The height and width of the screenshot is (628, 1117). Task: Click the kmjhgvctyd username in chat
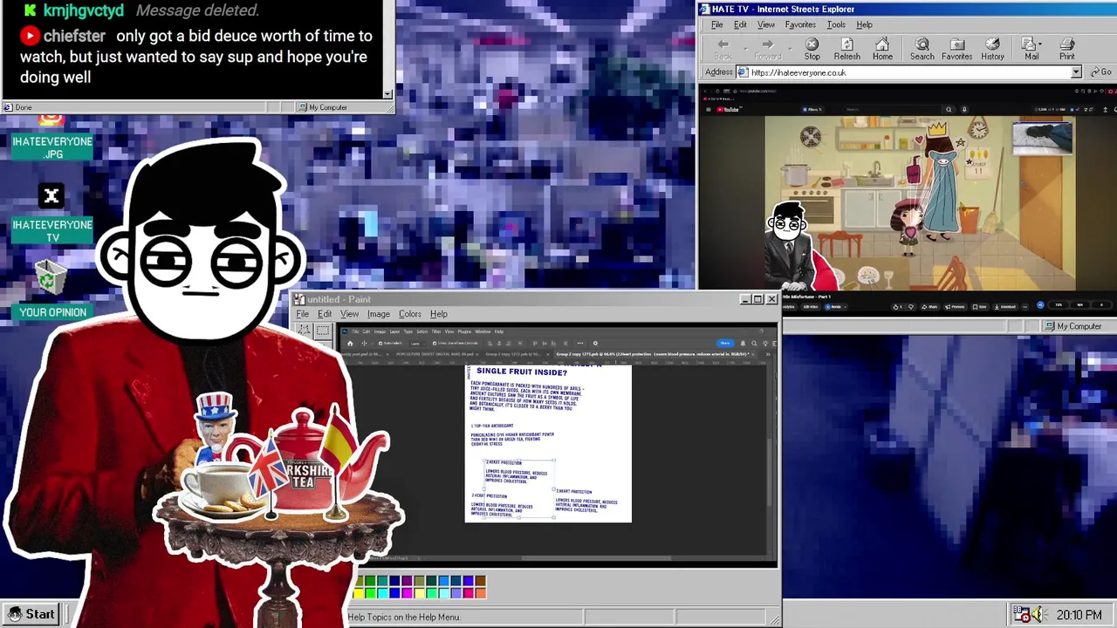coord(84,10)
